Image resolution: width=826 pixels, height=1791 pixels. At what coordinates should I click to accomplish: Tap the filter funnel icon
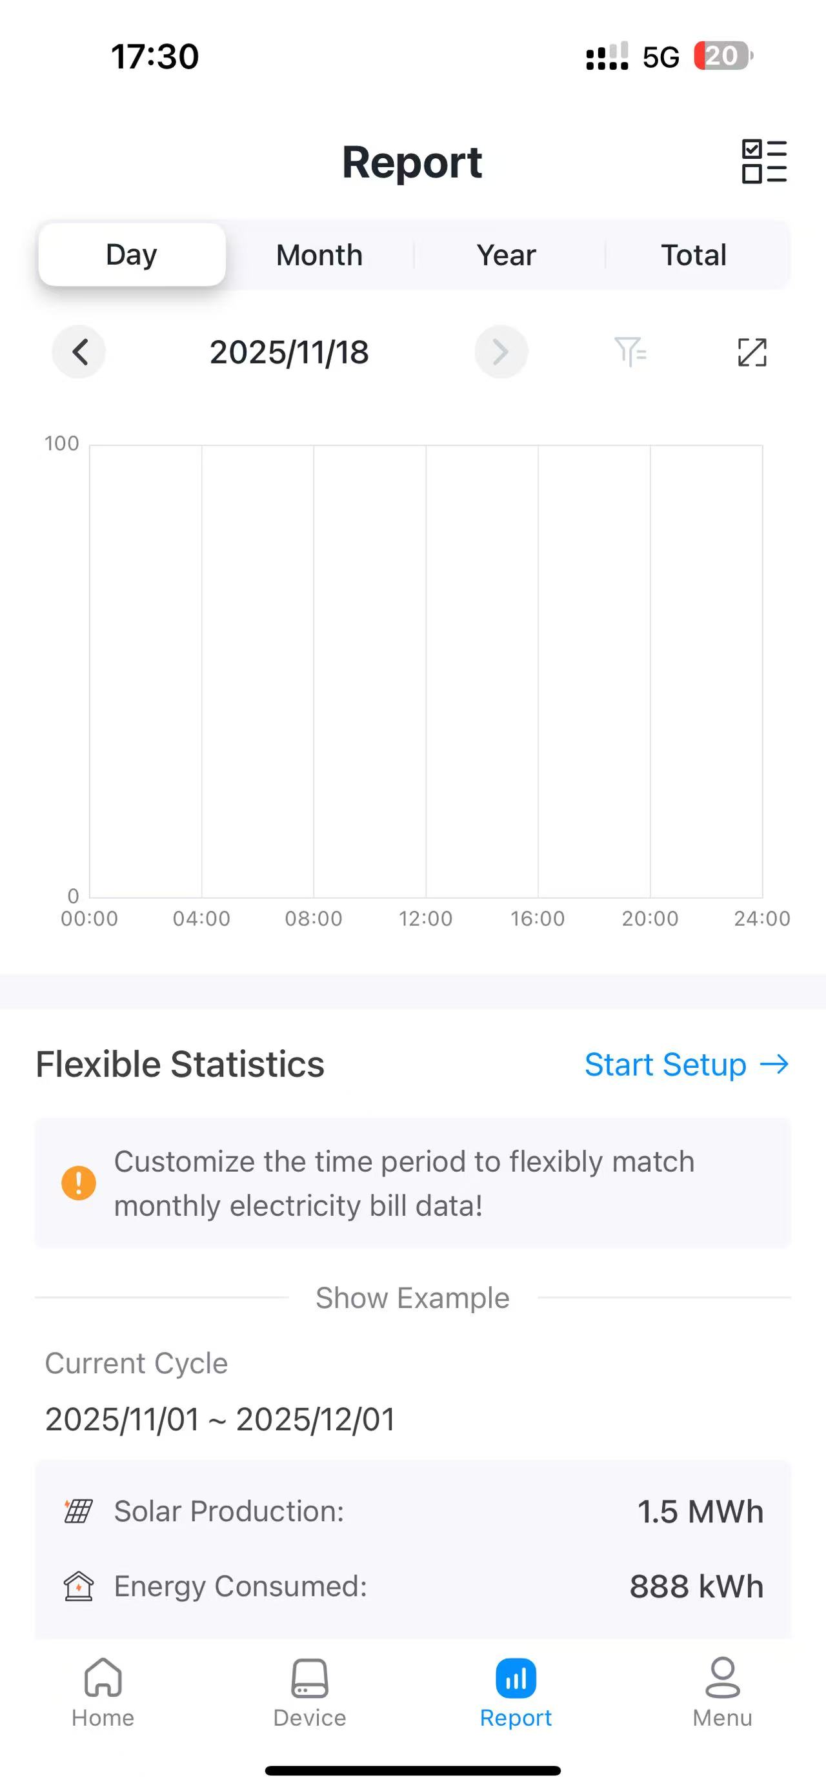pos(630,352)
